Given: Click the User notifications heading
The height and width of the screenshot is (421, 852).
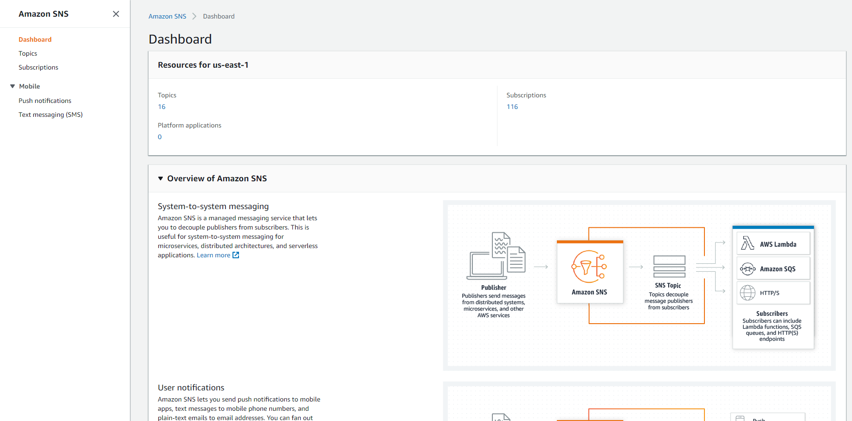Looking at the screenshot, I should [x=191, y=388].
